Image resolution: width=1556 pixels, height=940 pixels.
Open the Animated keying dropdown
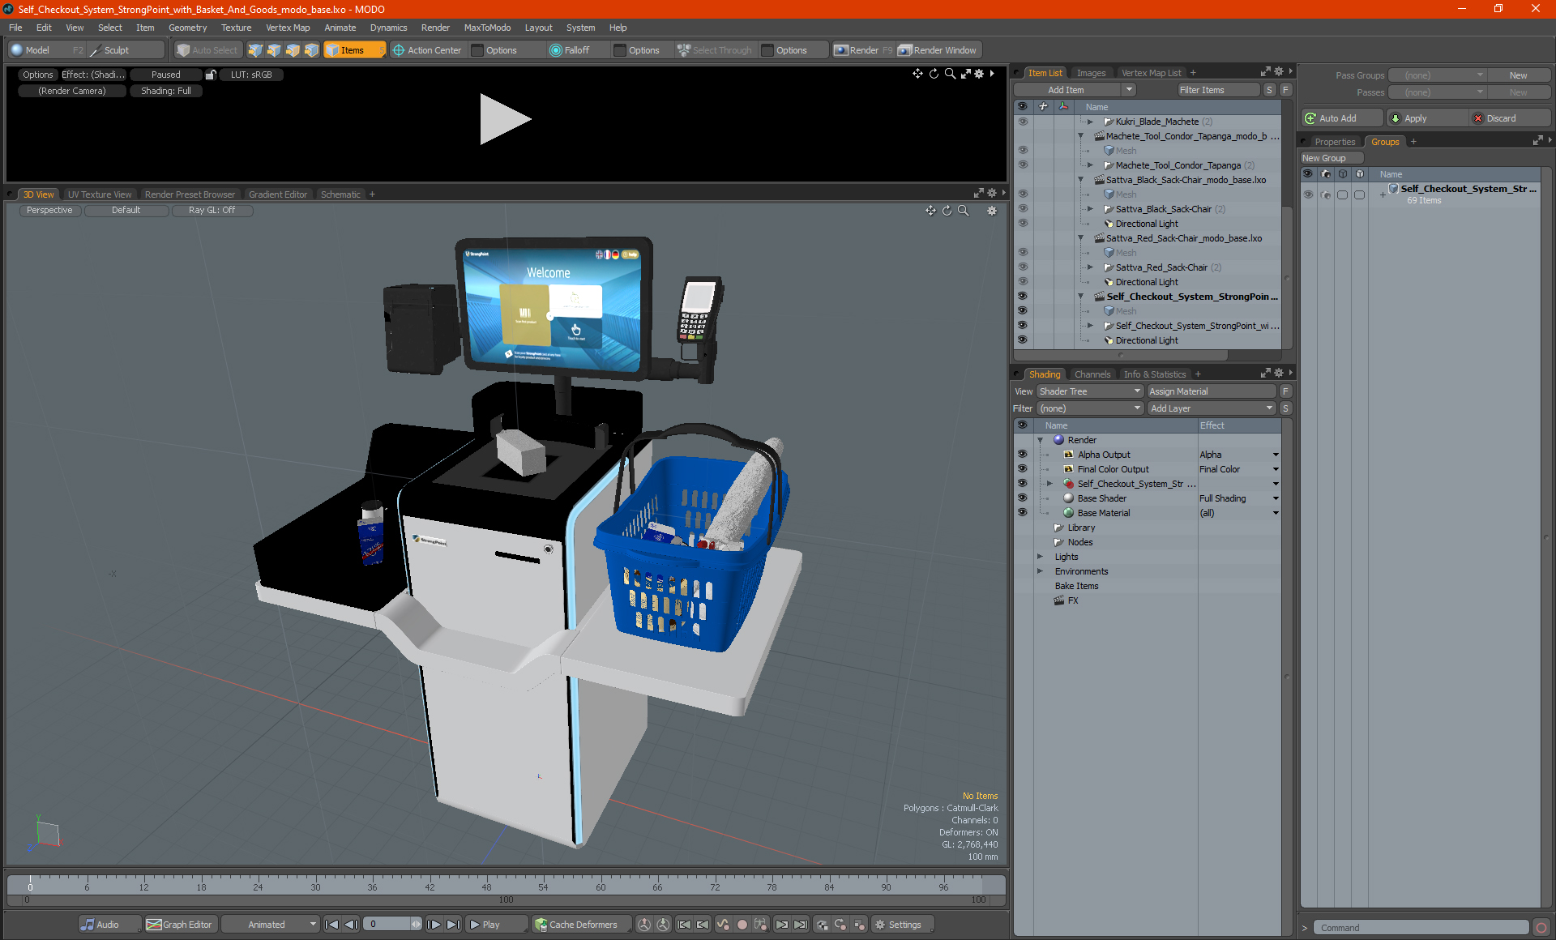(x=271, y=925)
